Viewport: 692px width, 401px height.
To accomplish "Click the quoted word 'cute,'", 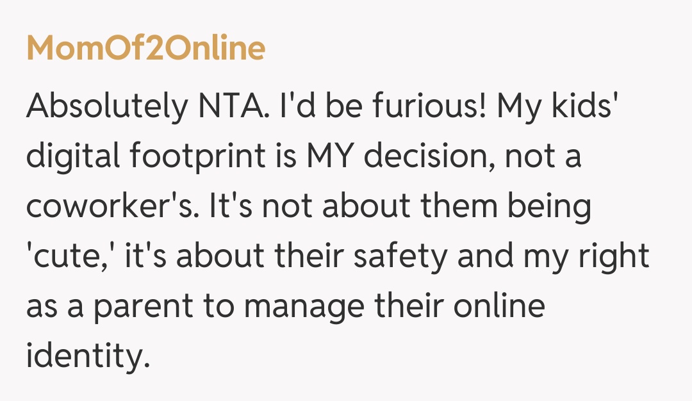I will pos(70,256).
